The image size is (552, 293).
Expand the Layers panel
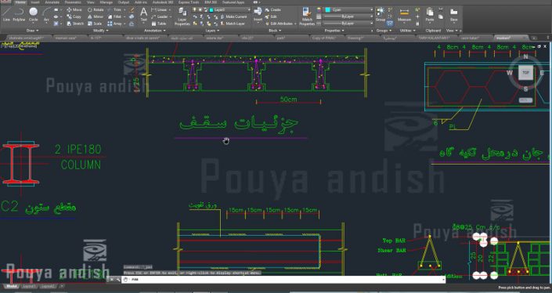point(212,31)
